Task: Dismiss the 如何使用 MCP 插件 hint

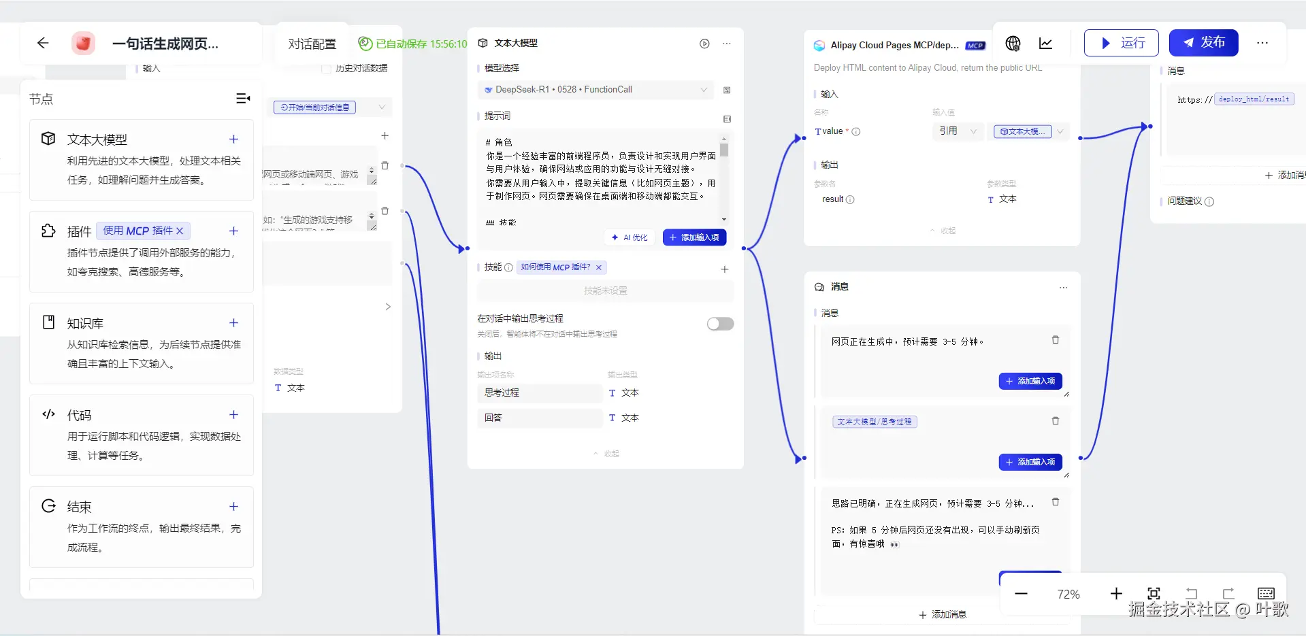Action: coord(599,267)
